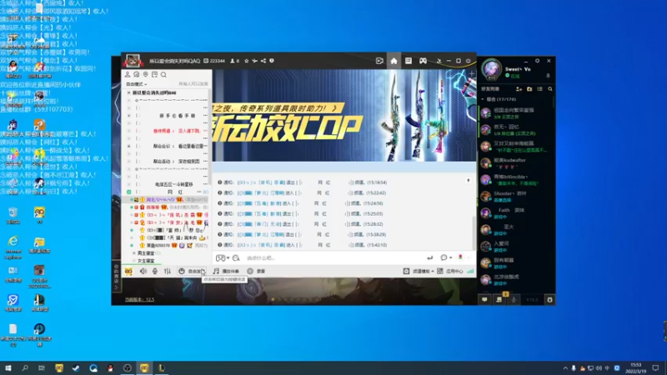The image size is (667, 375).
Task: Click the favorite star icon beside channel ID
Action: tap(246, 61)
